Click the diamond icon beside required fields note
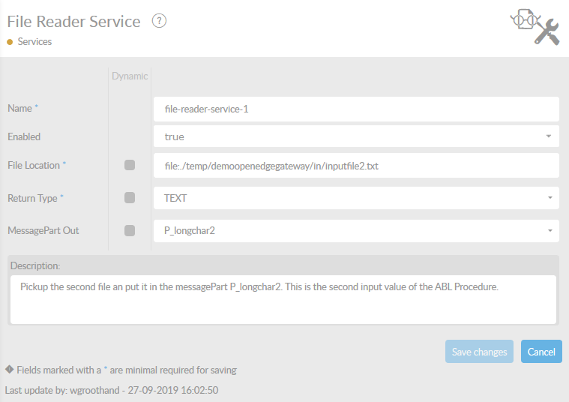The height and width of the screenshot is (402, 569). click(x=10, y=369)
